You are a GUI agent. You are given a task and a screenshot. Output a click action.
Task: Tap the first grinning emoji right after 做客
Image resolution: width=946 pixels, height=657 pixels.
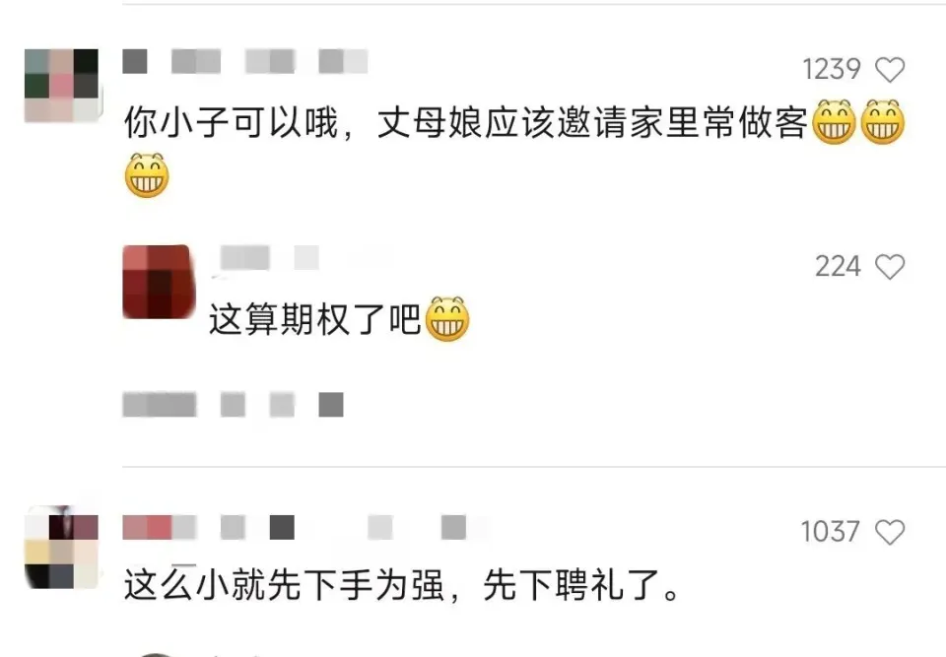pos(835,122)
